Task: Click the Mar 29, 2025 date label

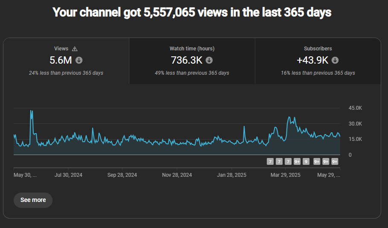Action: tap(285, 175)
